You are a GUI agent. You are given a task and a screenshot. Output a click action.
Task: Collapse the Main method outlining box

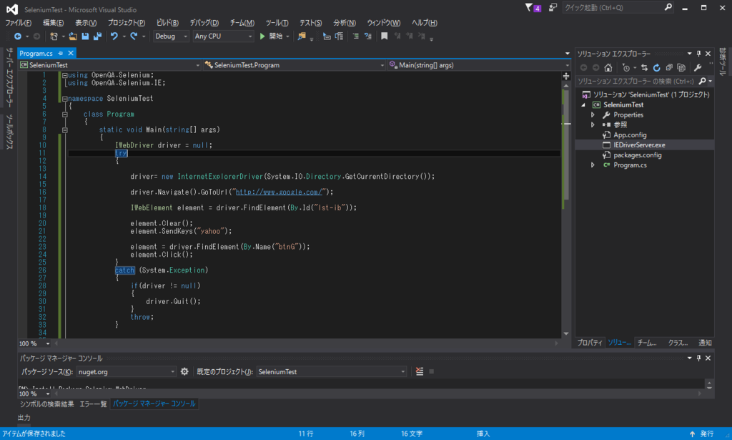click(65, 129)
